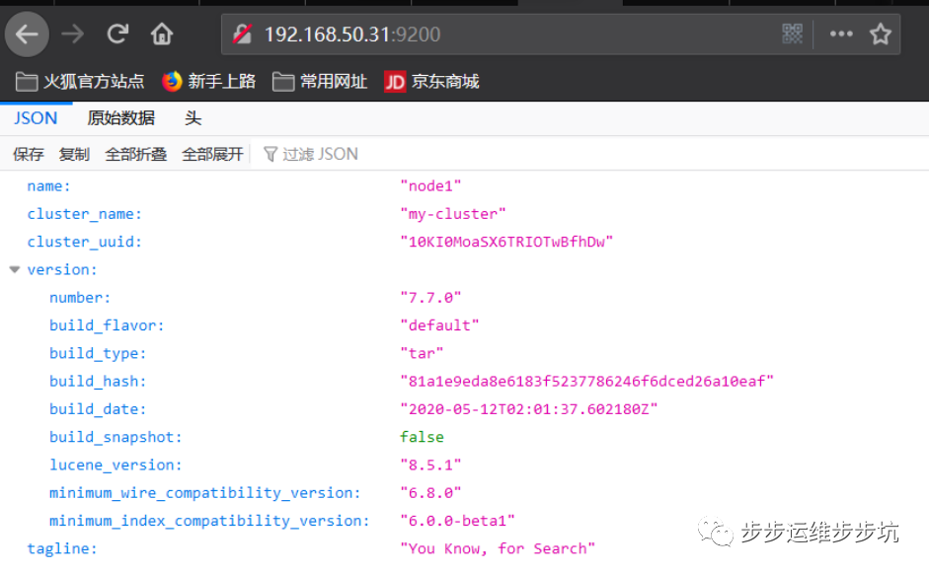Switch to the 头 headers tab
This screenshot has height=573, width=929.
point(193,118)
